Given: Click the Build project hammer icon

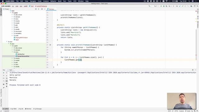Looking at the screenshot, I should click(149, 6).
